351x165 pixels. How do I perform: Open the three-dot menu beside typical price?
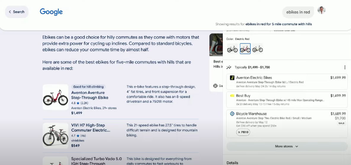point(345,67)
